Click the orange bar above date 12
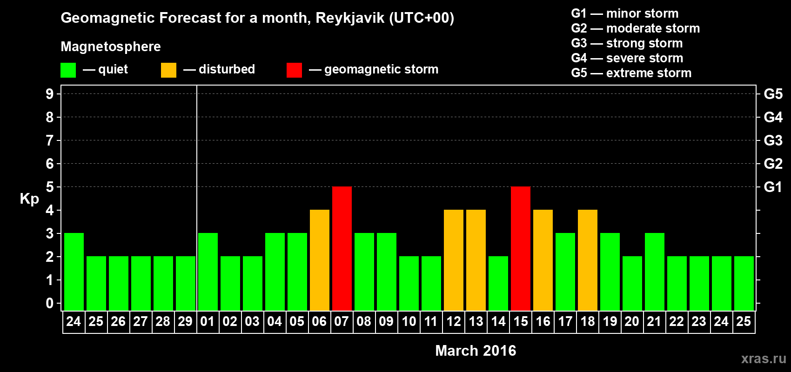The image size is (791, 372). point(454,260)
